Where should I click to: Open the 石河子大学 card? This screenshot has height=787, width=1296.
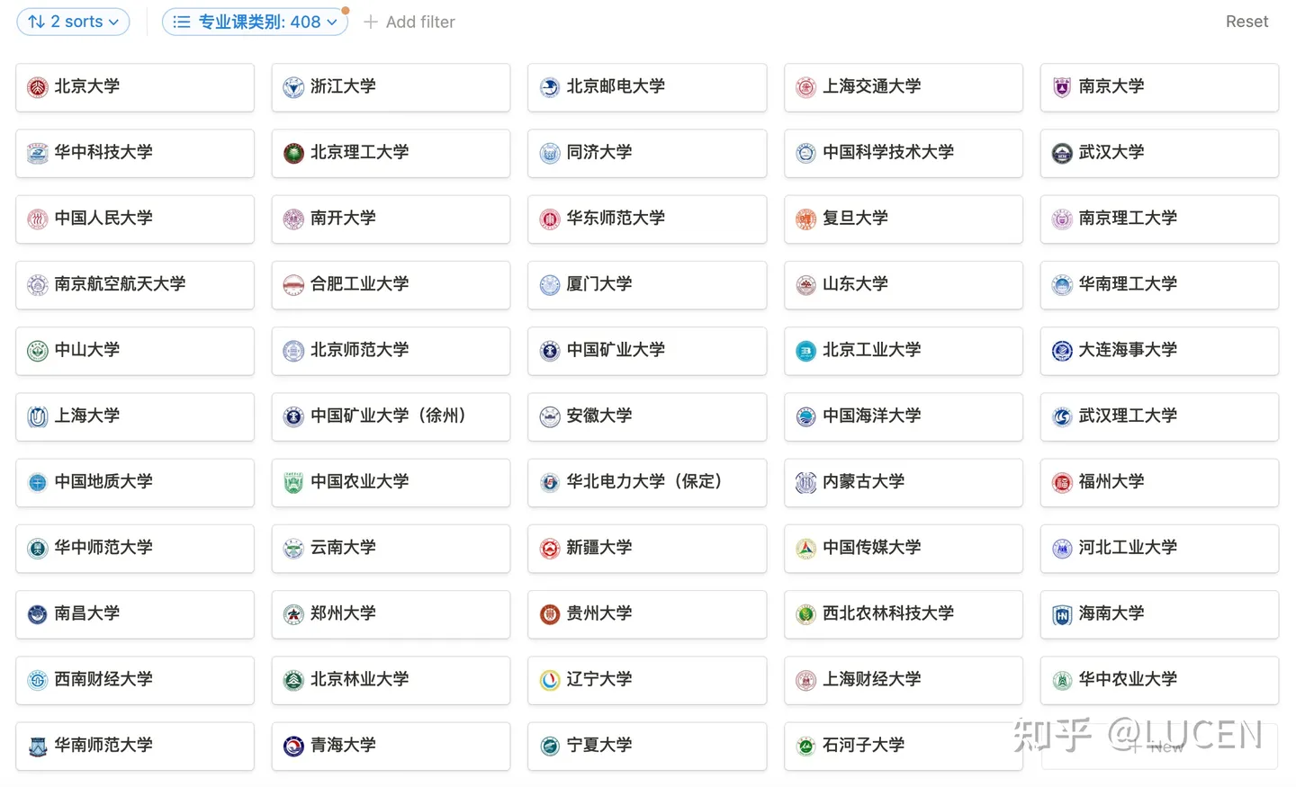coord(904,746)
